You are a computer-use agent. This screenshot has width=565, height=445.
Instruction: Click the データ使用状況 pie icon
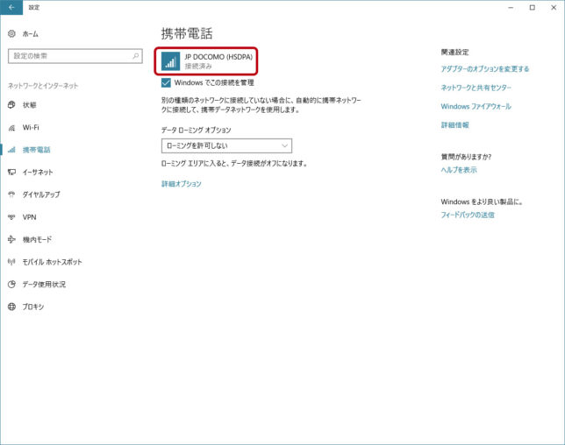tap(11, 284)
